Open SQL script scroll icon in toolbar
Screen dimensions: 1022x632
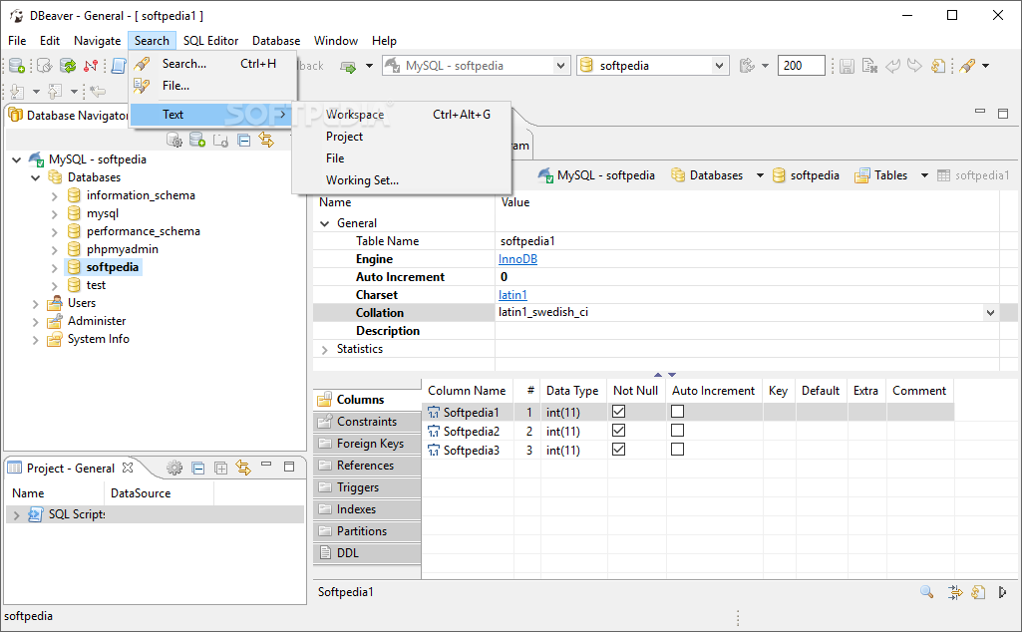(119, 65)
